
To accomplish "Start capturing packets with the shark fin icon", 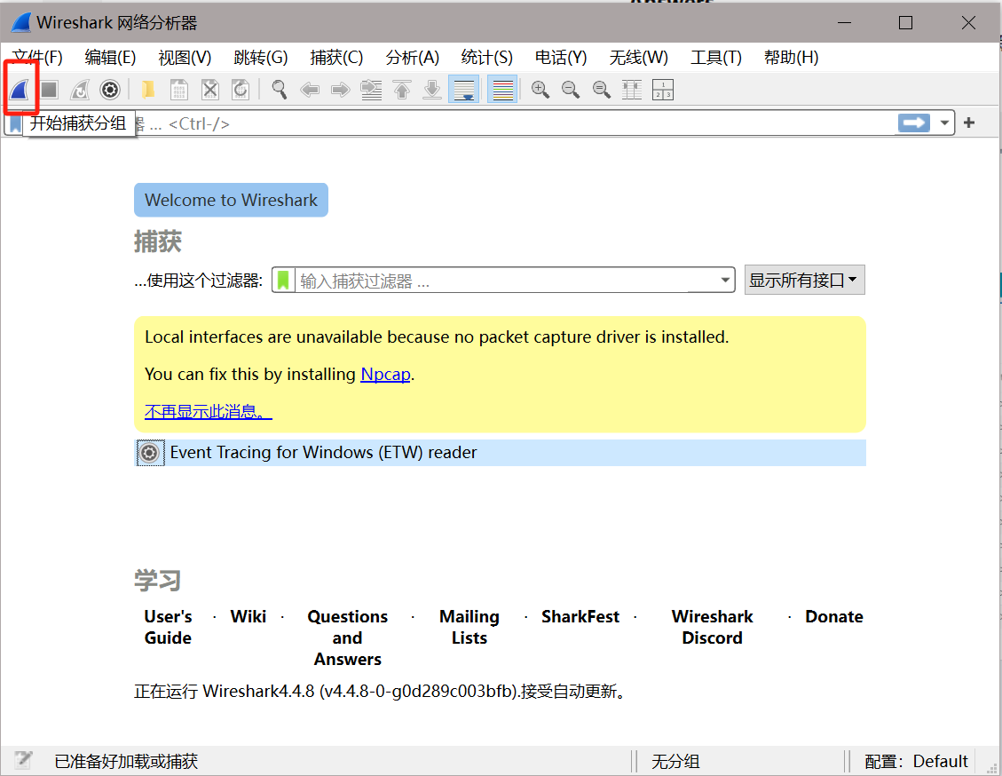I will [20, 90].
